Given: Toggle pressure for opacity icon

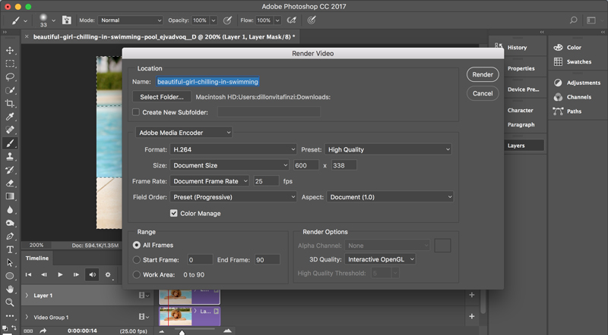Looking at the screenshot, I should click(227, 20).
